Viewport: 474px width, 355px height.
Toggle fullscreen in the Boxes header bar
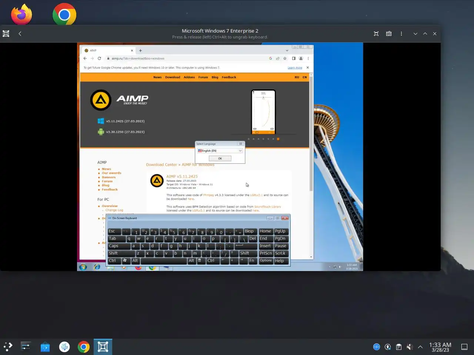[376, 34]
